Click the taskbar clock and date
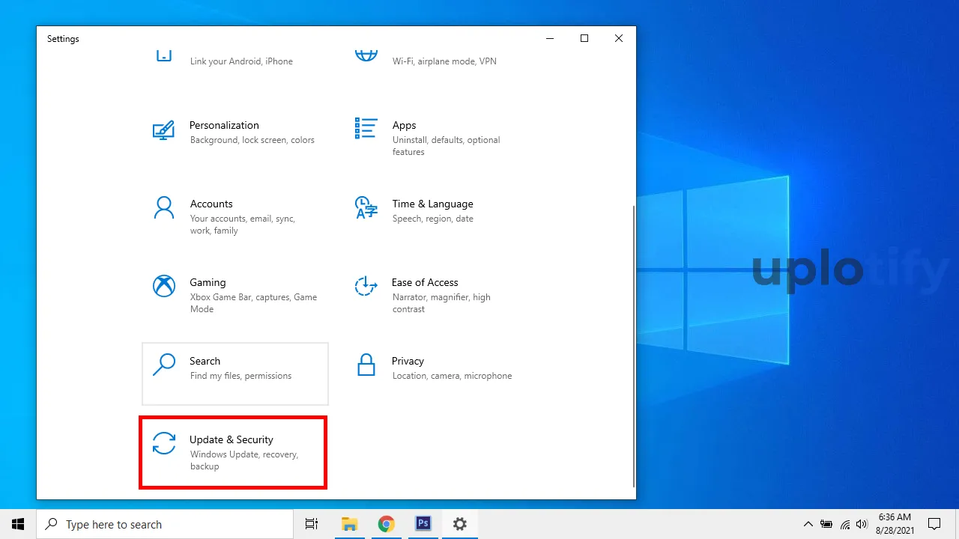The width and height of the screenshot is (959, 539). 895,524
